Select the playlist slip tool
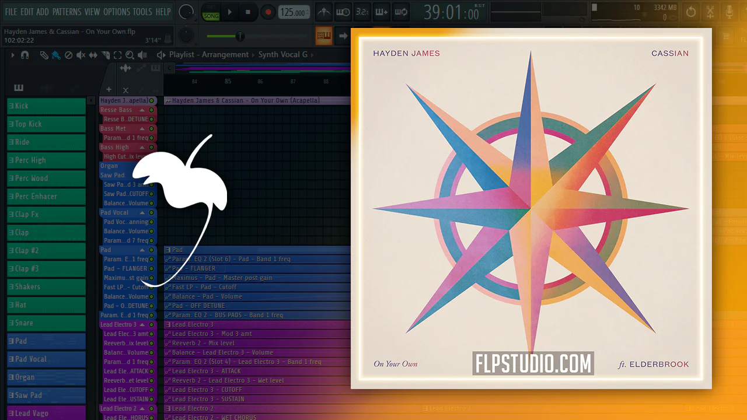Image resolution: width=747 pixels, height=420 pixels. 93,55
